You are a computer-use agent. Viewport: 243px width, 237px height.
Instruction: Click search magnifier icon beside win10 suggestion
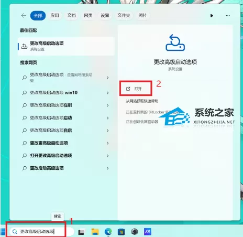pyautogui.click(x=25, y=93)
